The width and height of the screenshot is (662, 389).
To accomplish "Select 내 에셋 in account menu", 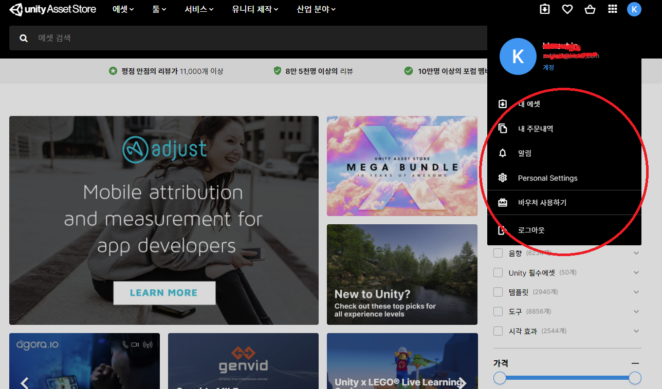I will 564,104.
